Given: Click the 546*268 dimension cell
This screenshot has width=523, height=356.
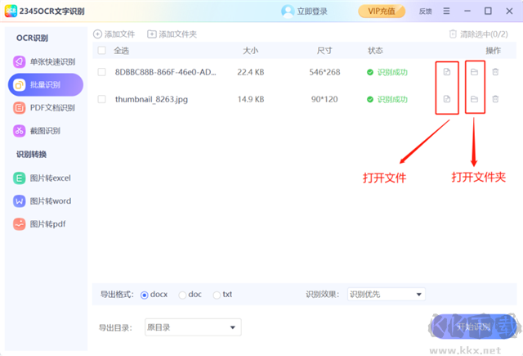Looking at the screenshot, I should [x=324, y=72].
